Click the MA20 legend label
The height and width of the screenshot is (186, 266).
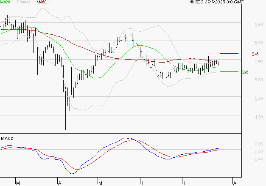(5, 2)
